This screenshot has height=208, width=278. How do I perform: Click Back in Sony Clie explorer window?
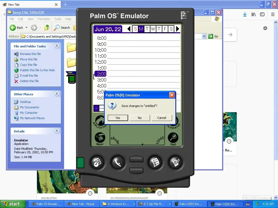(17, 28)
